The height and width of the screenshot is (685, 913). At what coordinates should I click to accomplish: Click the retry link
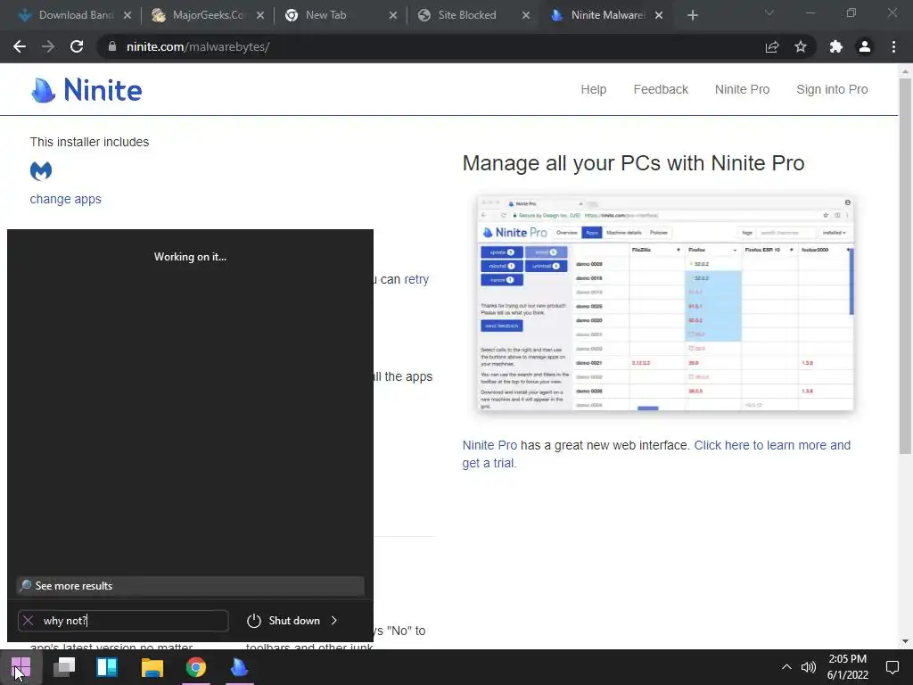click(416, 279)
